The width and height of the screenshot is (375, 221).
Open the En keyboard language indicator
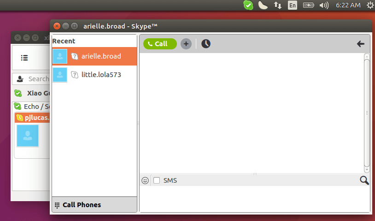coord(293,5)
